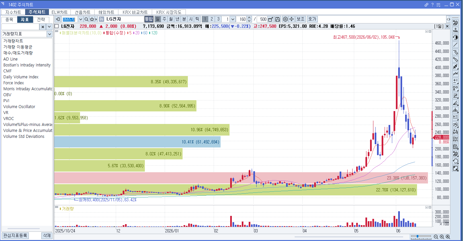Click the black-white square expand icon
This screenshot has width=463, height=241.
(455, 168)
